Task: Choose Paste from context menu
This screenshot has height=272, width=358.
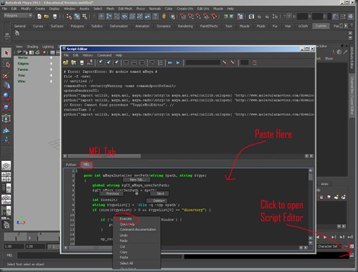Action: point(124,257)
